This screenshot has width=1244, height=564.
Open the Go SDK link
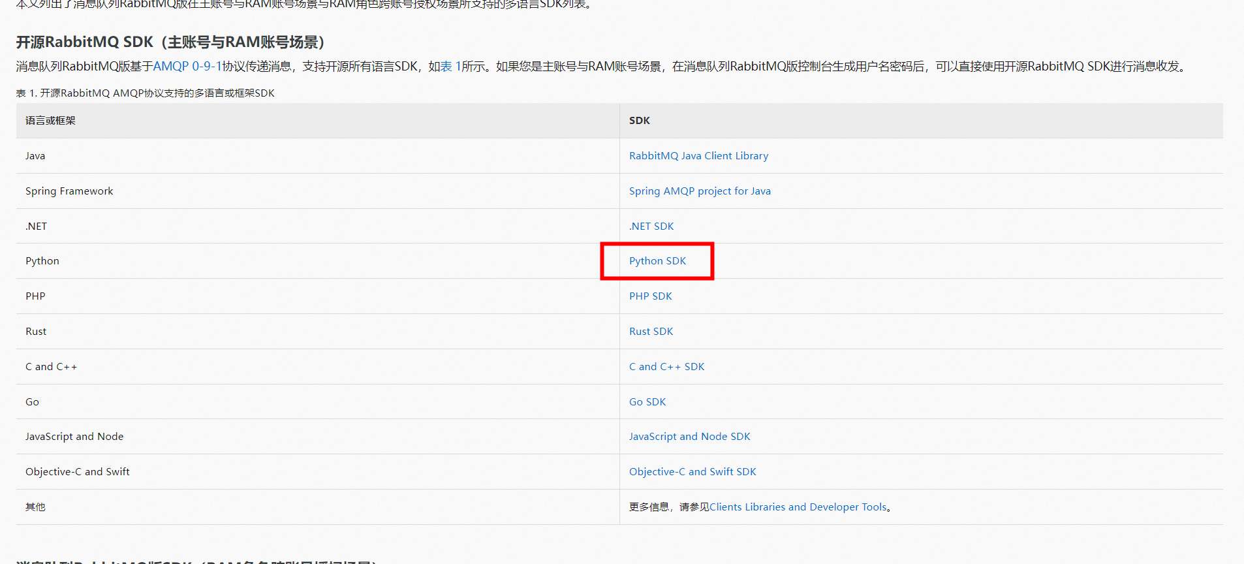point(647,402)
